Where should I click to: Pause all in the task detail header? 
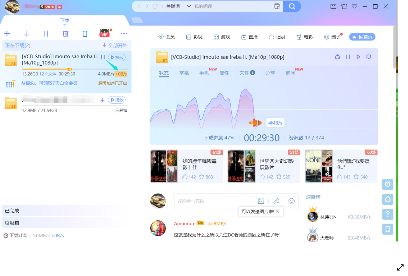tap(348, 57)
